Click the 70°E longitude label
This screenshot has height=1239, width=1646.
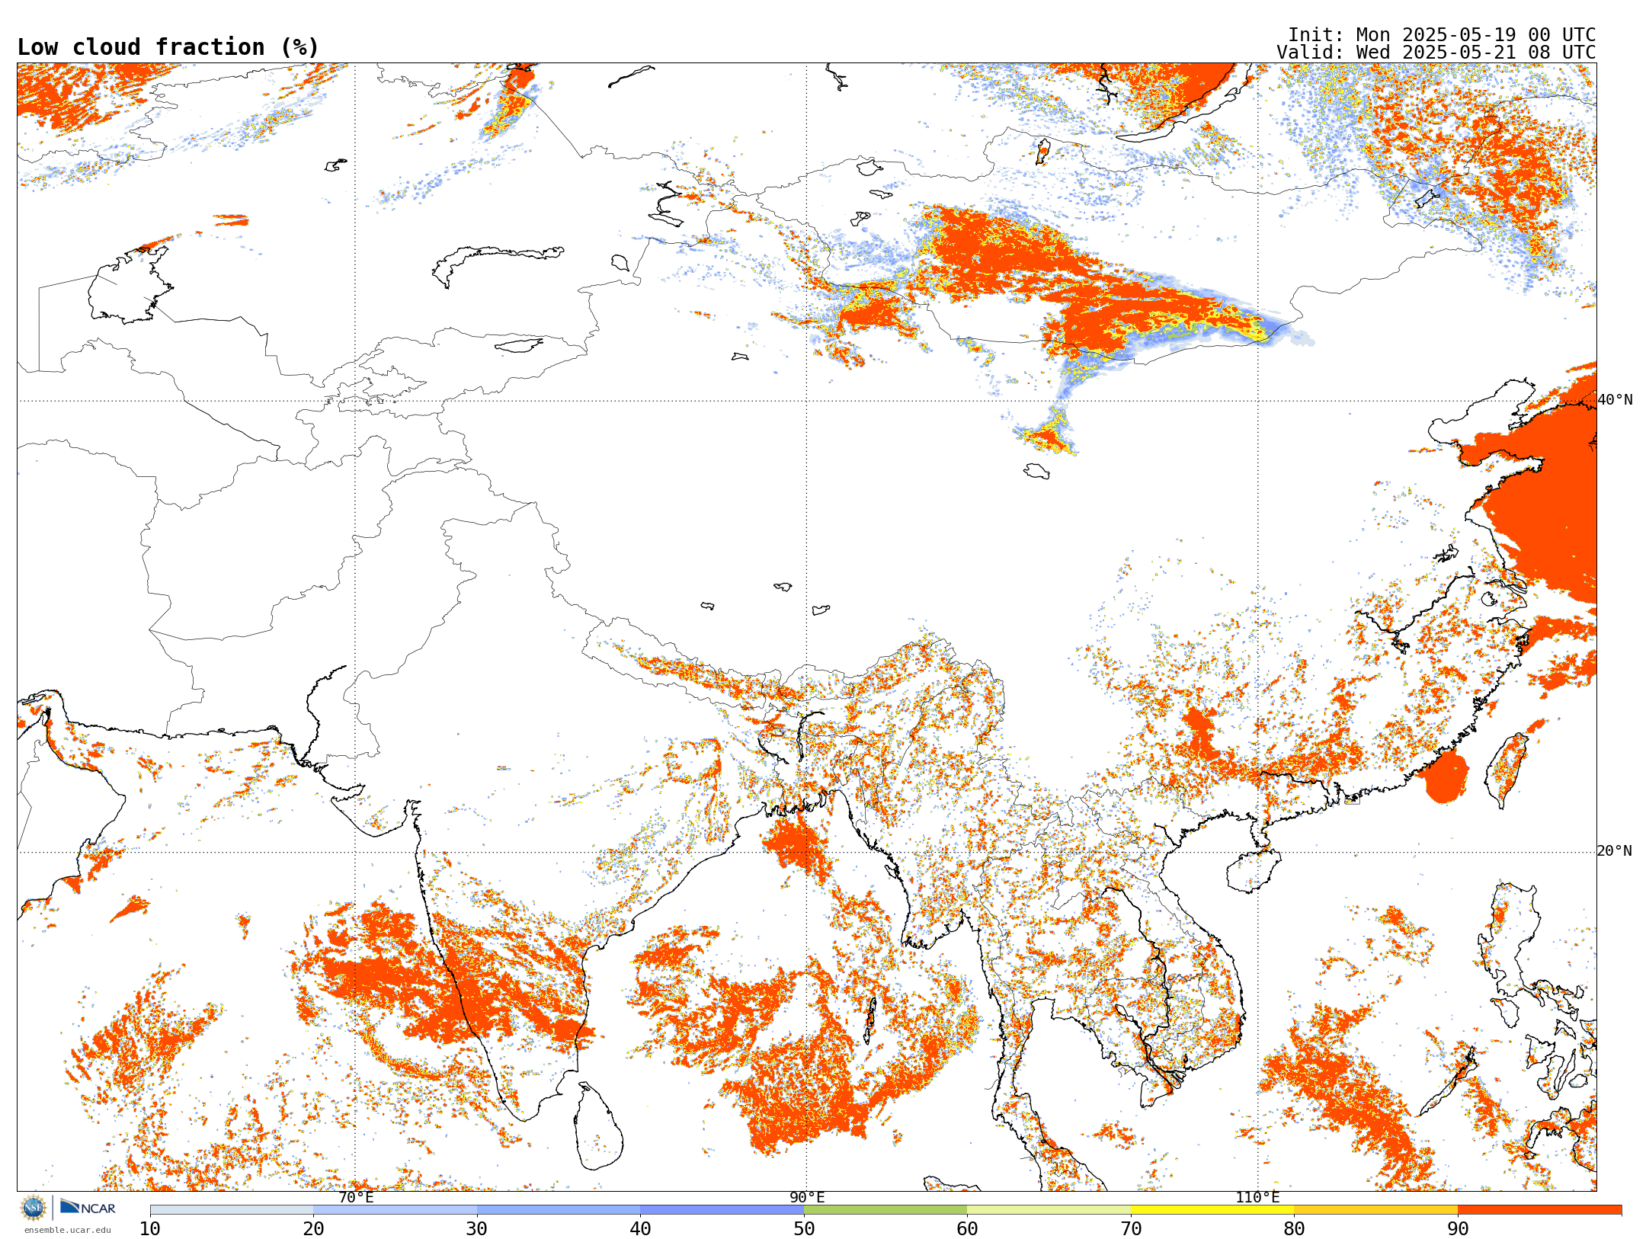pos(356,1197)
